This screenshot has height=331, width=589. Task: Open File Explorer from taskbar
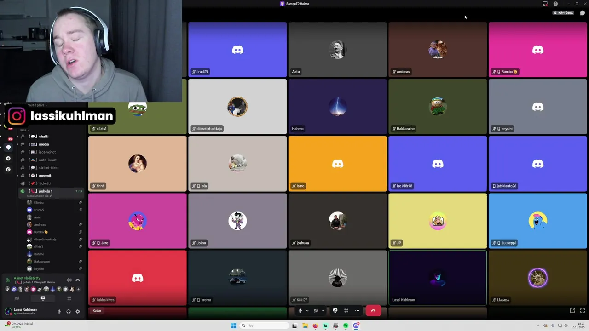tap(305, 325)
